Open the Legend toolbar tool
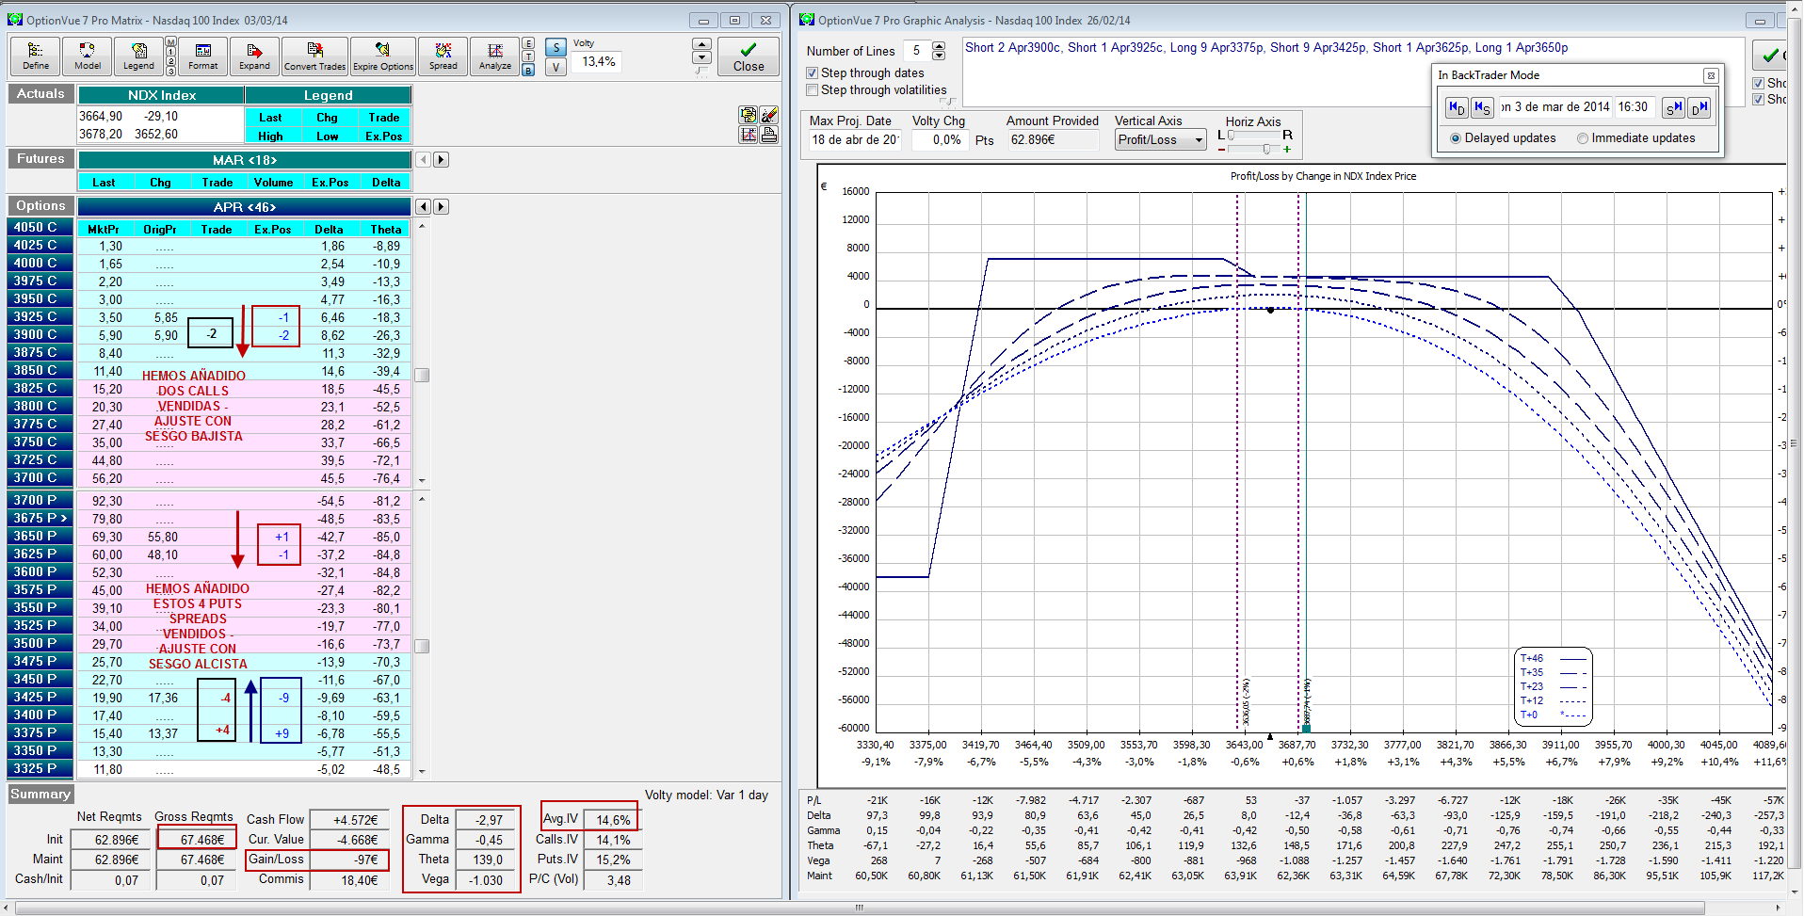 [x=138, y=56]
